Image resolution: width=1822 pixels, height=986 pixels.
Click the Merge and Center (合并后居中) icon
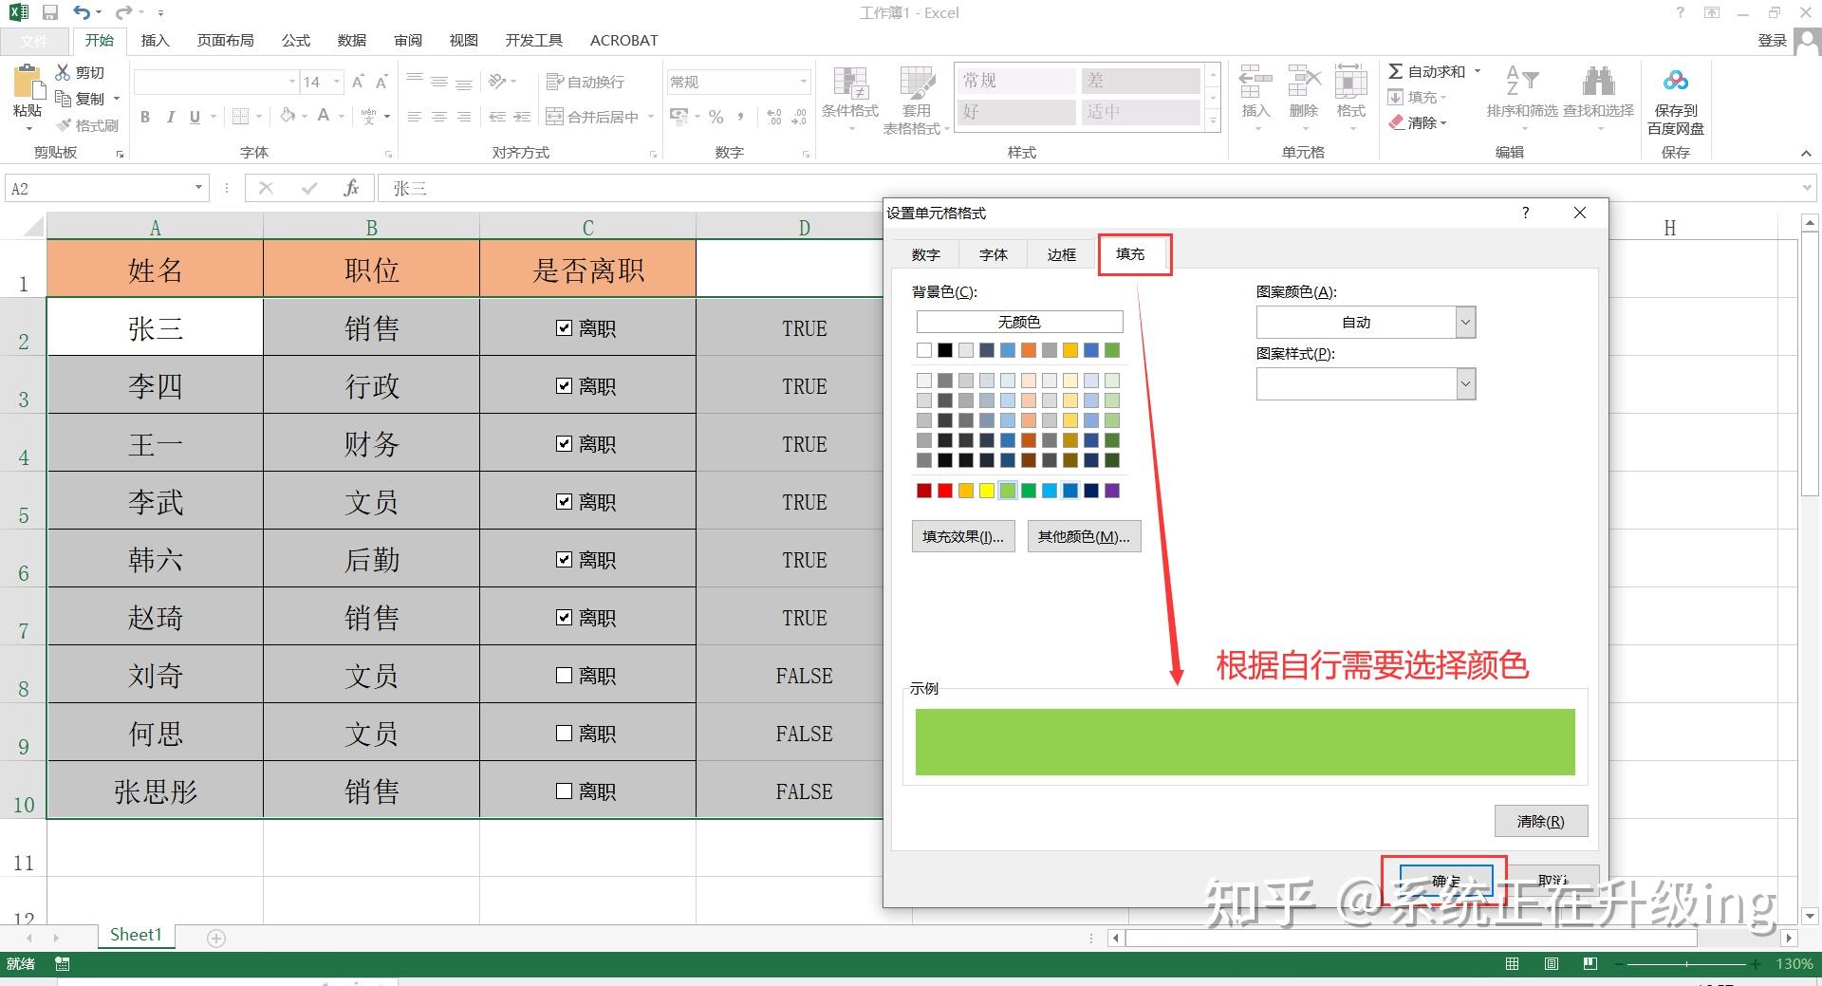tap(555, 117)
